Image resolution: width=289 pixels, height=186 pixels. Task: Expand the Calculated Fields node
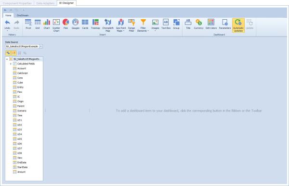click(11, 63)
